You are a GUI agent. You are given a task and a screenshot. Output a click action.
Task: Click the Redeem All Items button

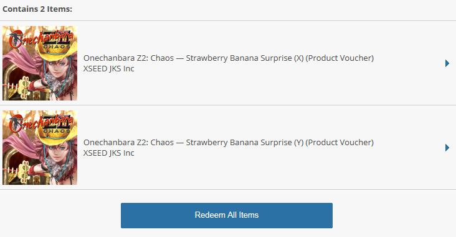(227, 215)
